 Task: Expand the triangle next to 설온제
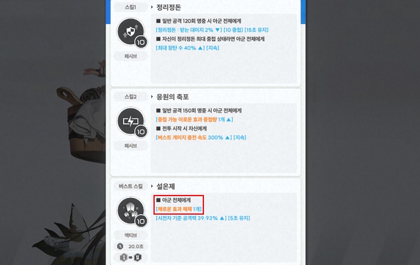(x=152, y=186)
